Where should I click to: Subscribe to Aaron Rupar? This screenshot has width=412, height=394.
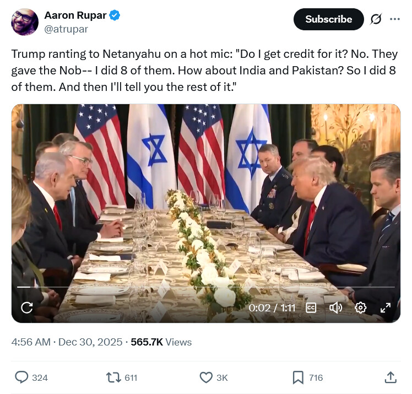(328, 19)
